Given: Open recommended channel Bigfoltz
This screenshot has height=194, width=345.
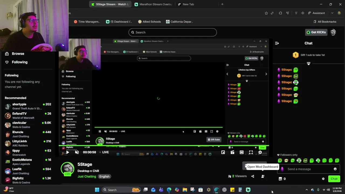Looking at the screenshot, I should (28, 180).
